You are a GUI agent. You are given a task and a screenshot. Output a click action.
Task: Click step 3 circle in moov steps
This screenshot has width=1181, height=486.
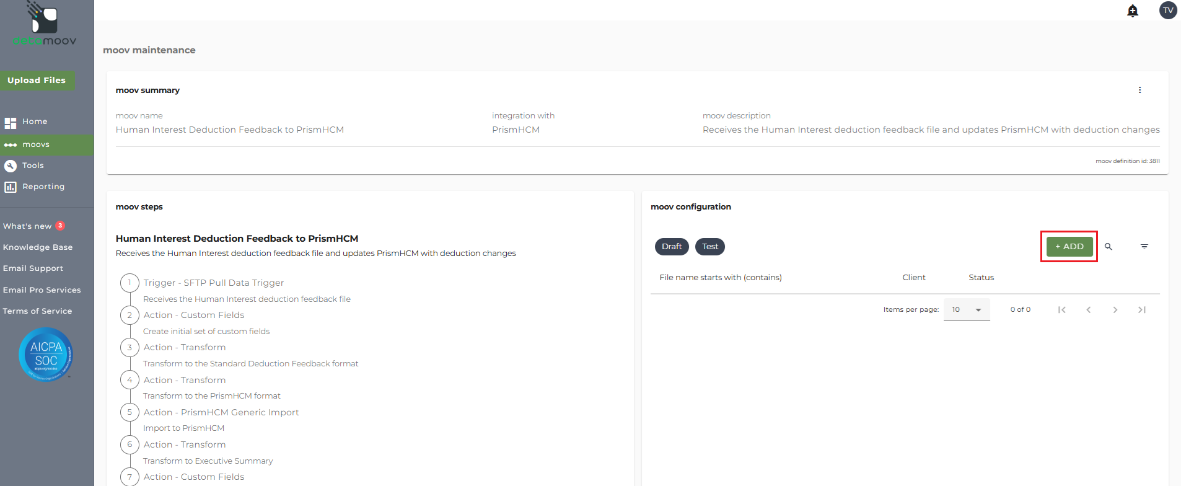click(x=130, y=347)
